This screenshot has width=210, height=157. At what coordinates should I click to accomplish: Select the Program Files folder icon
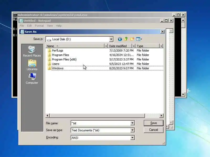pos(49,55)
